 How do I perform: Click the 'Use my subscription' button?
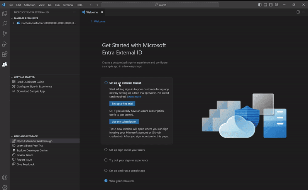pos(124,121)
